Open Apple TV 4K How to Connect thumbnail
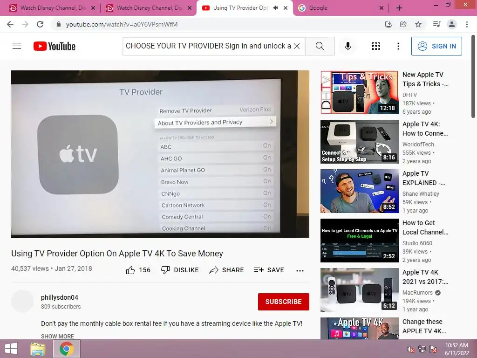The image size is (477, 358). pyautogui.click(x=360, y=142)
